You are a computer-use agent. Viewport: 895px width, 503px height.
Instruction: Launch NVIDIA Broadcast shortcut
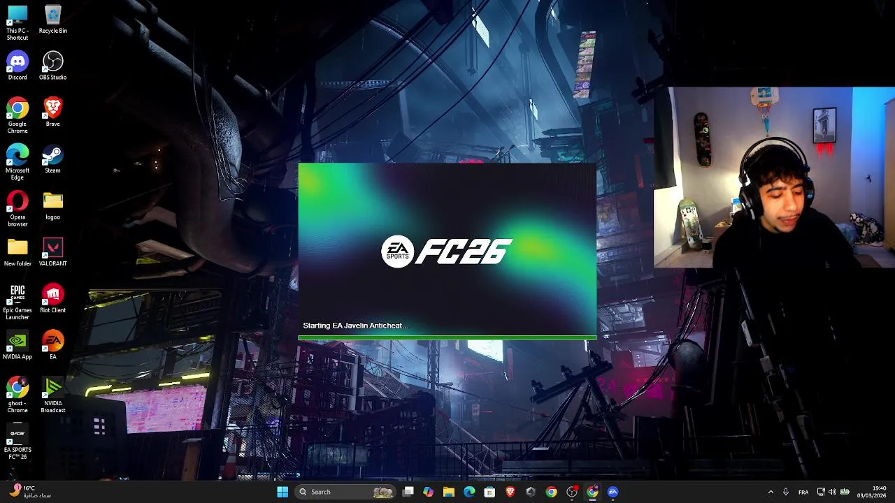(53, 395)
